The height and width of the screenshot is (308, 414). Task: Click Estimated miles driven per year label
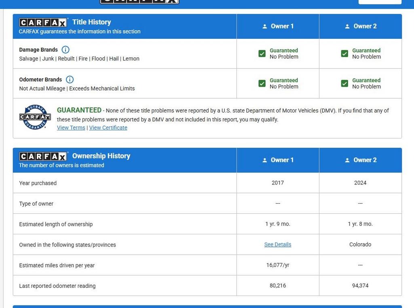coord(57,266)
